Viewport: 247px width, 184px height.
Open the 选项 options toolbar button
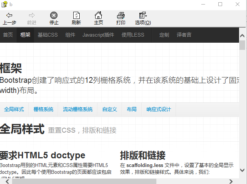[x=143, y=15]
